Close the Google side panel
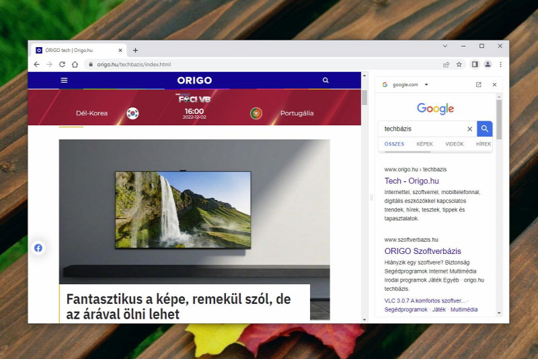The height and width of the screenshot is (359, 538). [494, 84]
